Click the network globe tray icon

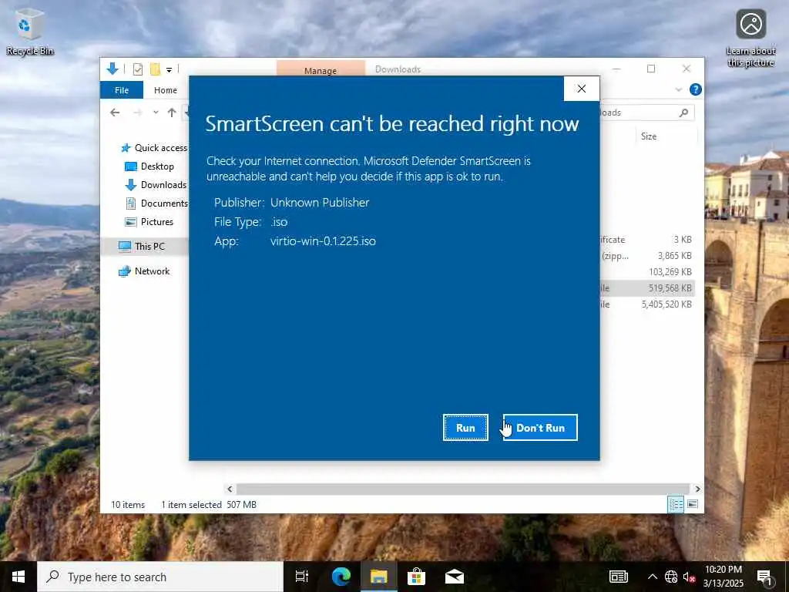pos(671,577)
